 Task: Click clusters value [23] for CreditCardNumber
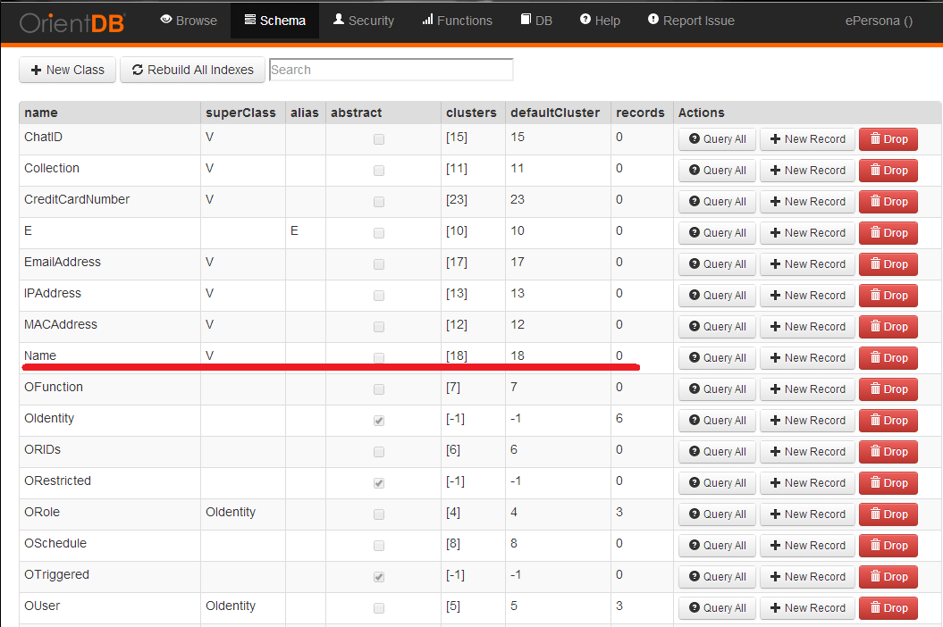click(x=457, y=199)
